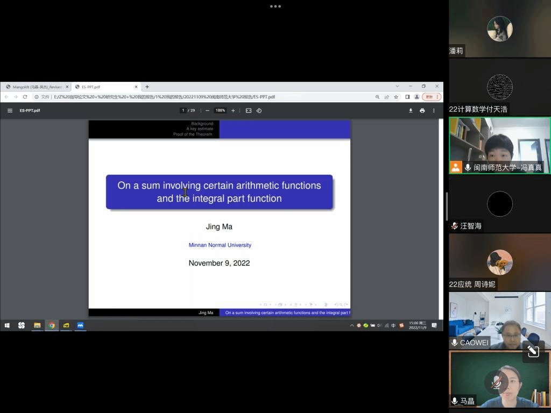Click the fit-to-page icon

pos(249,111)
